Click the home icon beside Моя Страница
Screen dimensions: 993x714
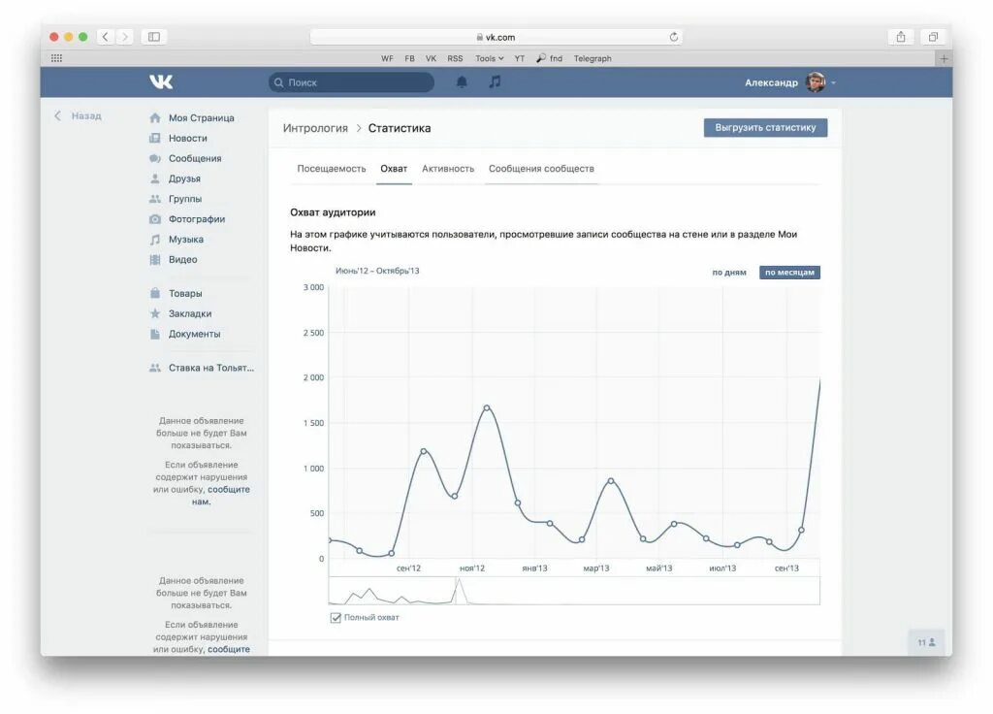(154, 117)
